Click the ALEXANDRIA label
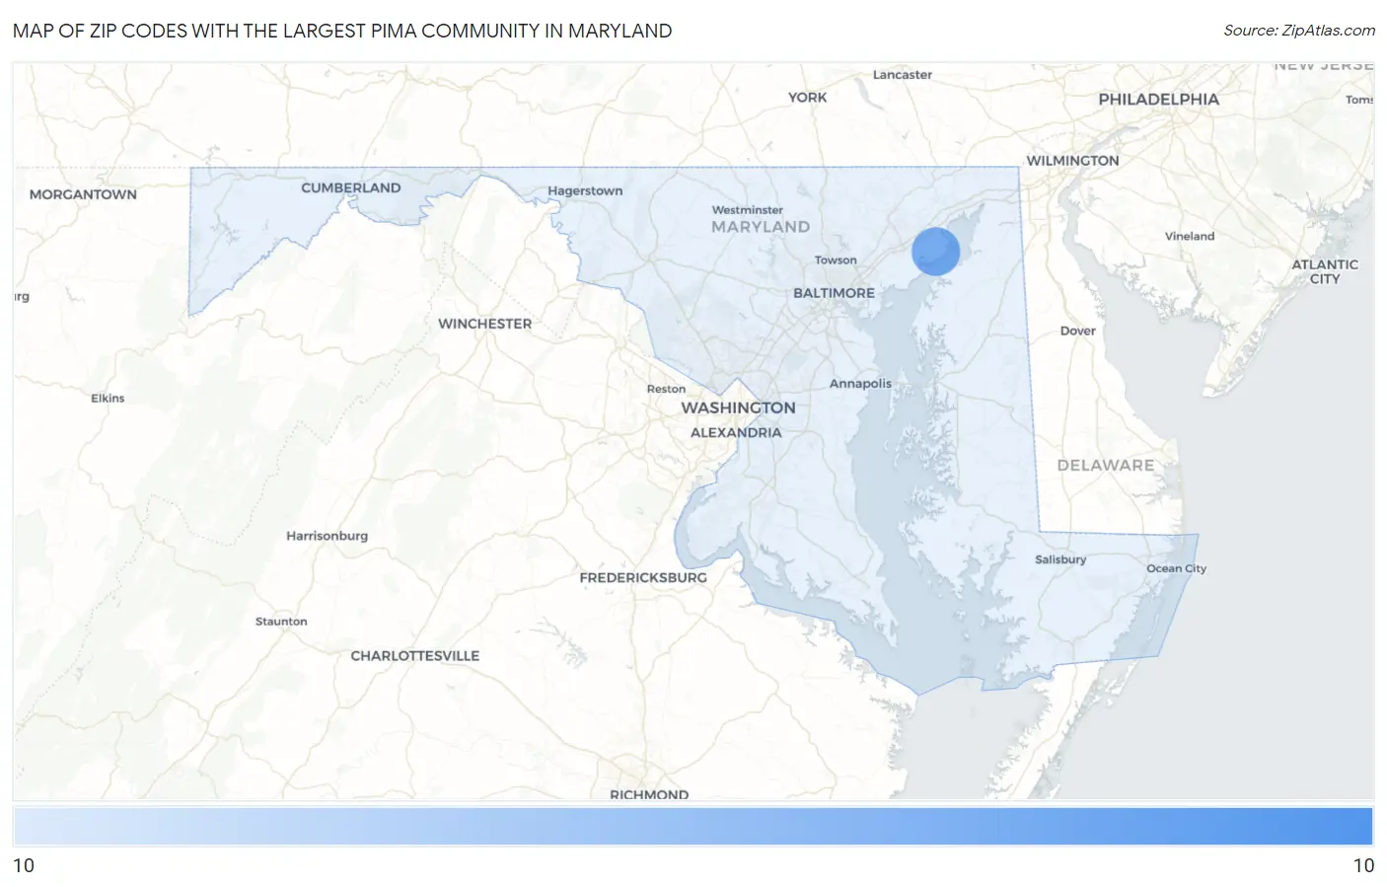1387x887 pixels. (x=736, y=433)
